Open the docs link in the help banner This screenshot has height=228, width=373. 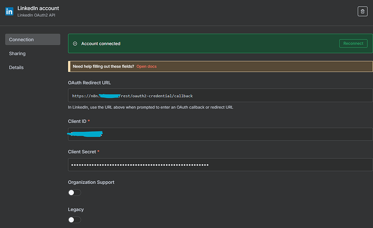click(146, 66)
